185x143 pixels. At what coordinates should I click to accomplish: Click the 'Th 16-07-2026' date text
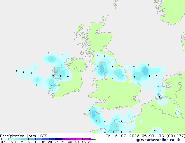[123, 136]
